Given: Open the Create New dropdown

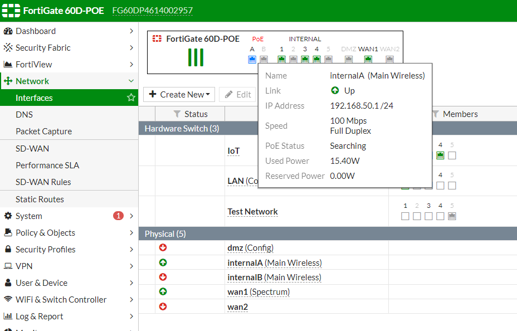Looking at the screenshot, I should pos(179,94).
